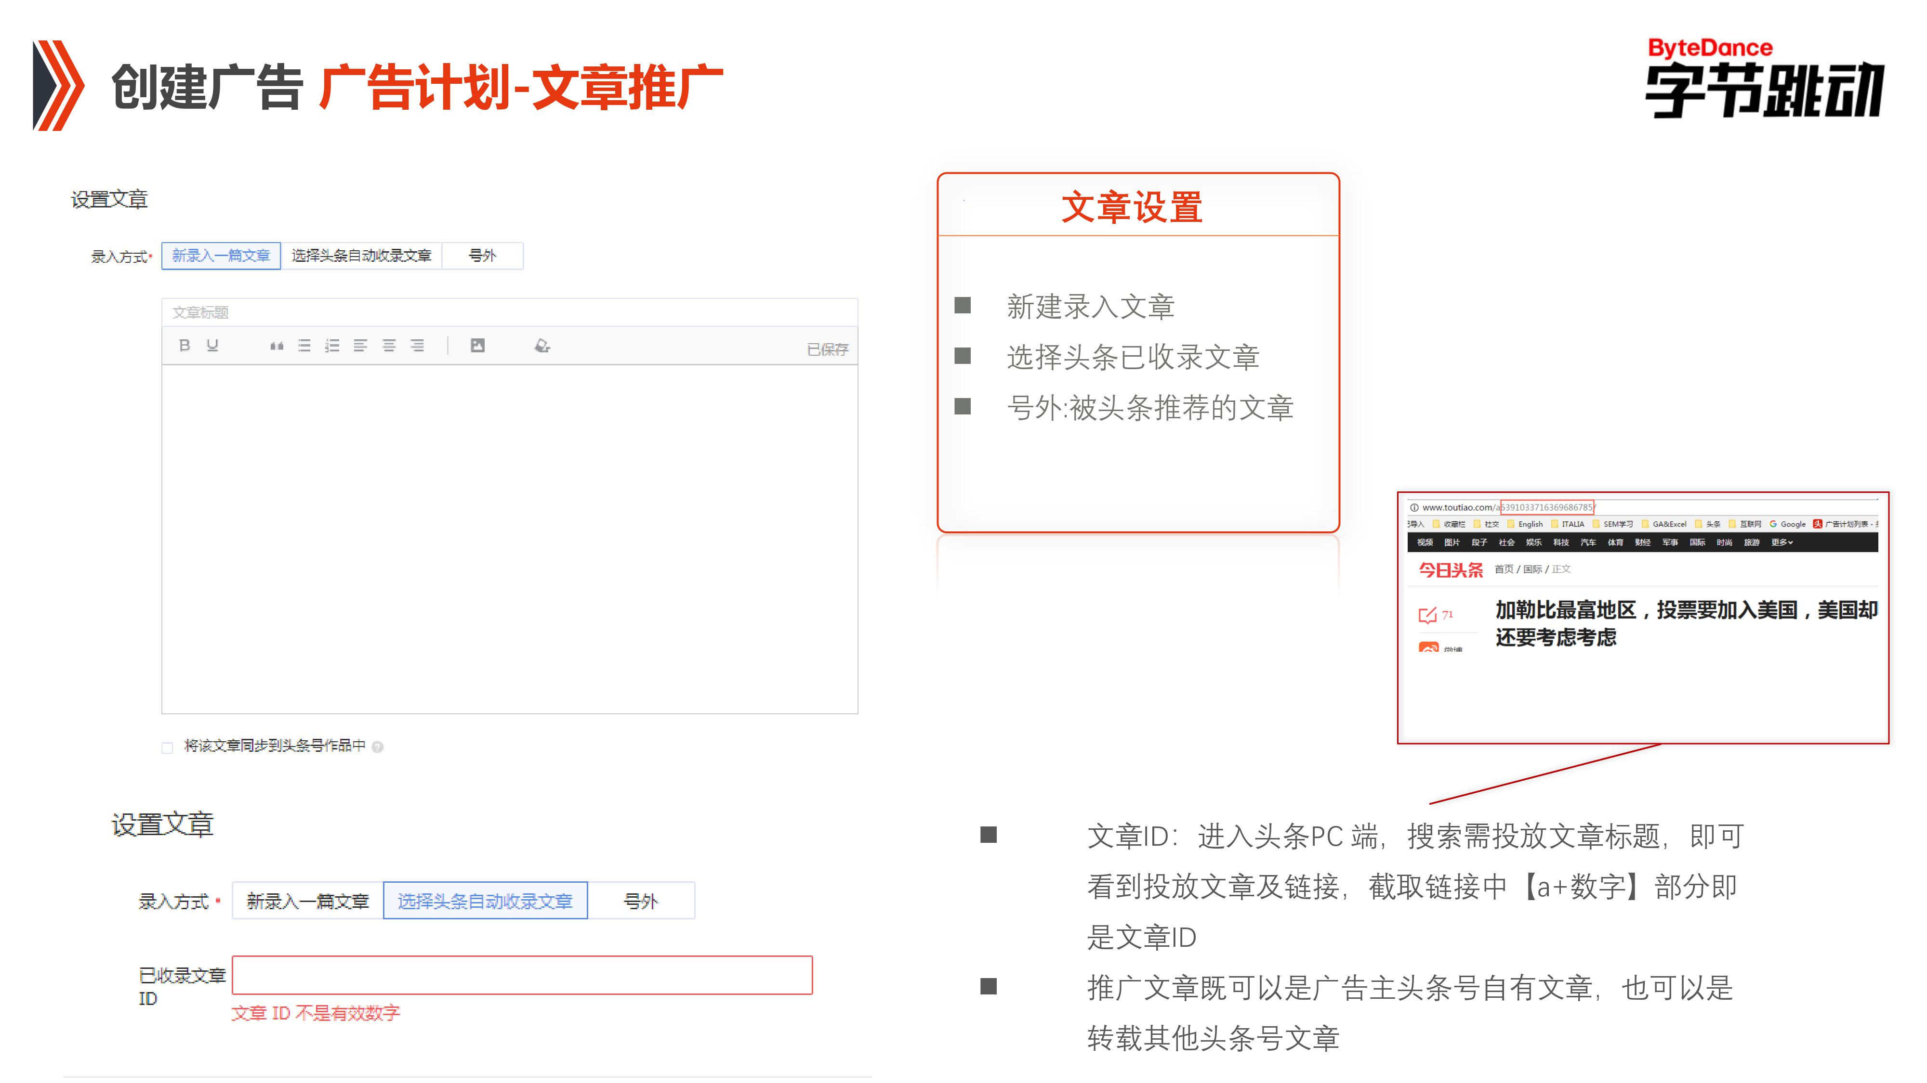The image size is (1927, 1083).
Task: Click the clear formatting eraser icon
Action: click(x=542, y=345)
